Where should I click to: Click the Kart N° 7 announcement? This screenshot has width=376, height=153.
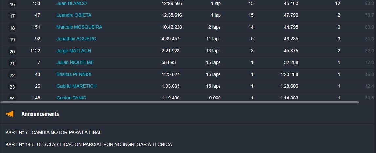point(53,132)
